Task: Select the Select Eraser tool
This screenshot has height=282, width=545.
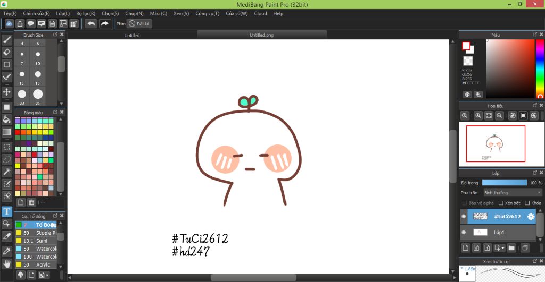Action: (6, 196)
